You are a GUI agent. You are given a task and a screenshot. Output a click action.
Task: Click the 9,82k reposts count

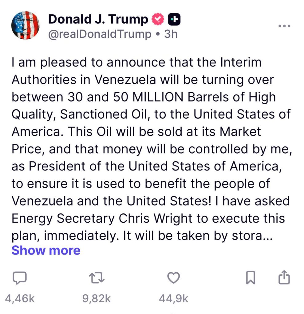(97, 299)
